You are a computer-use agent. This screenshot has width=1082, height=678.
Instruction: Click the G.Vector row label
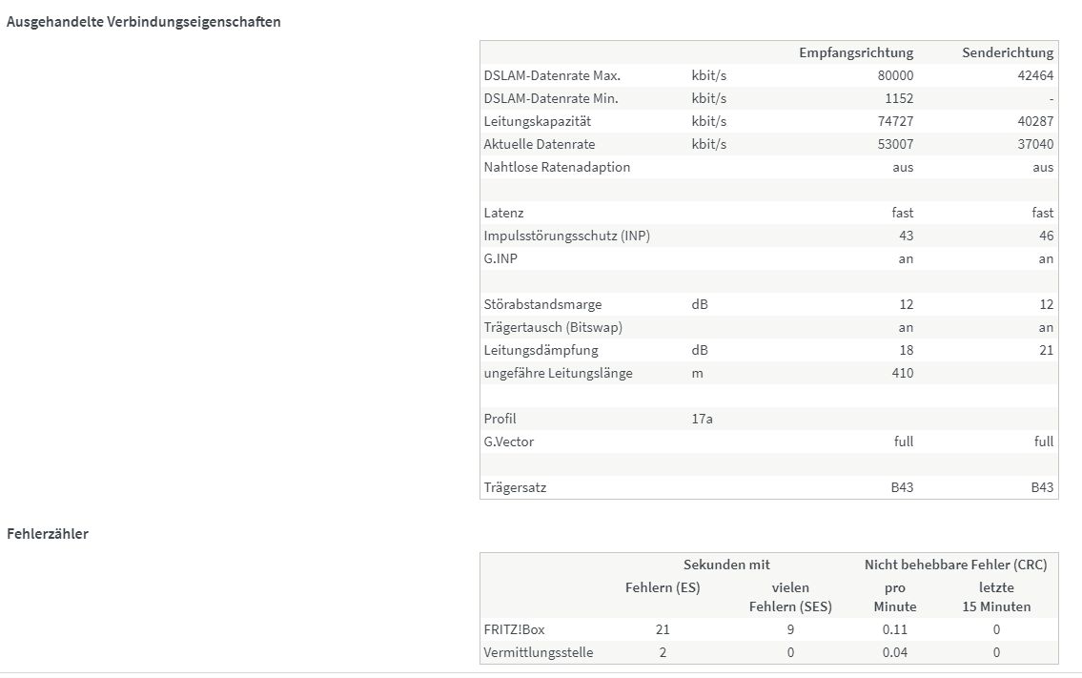tap(508, 442)
